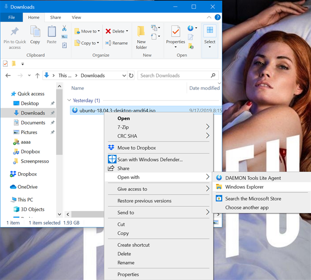The width and height of the screenshot is (311, 280).
Task: Click large icons view toggle in status bar
Action: pos(216,222)
